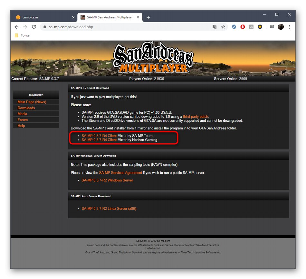Open the yellow shield extension icon

260,27
